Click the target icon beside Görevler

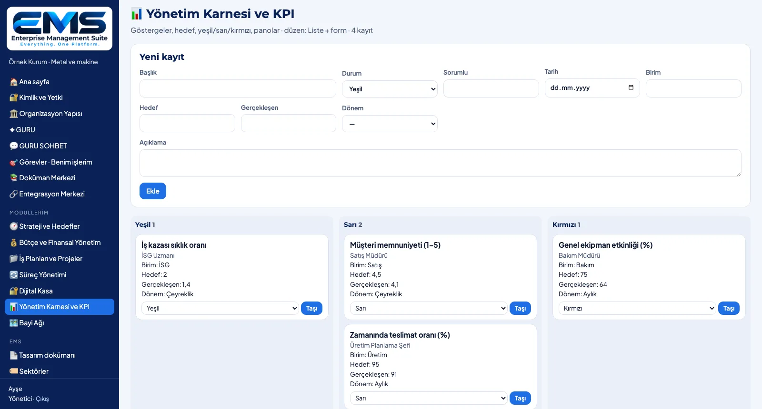(x=14, y=162)
